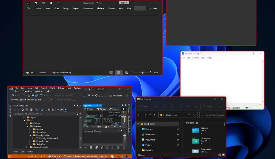Switch to the Locals tab
The height and width of the screenshot is (159, 275).
click(22, 152)
